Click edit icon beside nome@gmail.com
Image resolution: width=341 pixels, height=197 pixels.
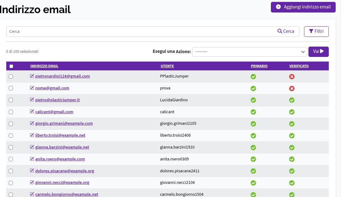(x=32, y=88)
